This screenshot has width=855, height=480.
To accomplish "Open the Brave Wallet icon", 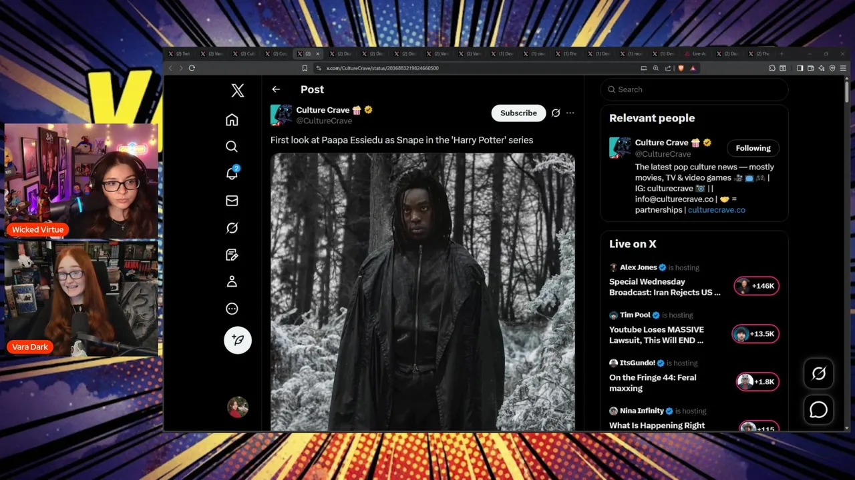I will [x=810, y=68].
